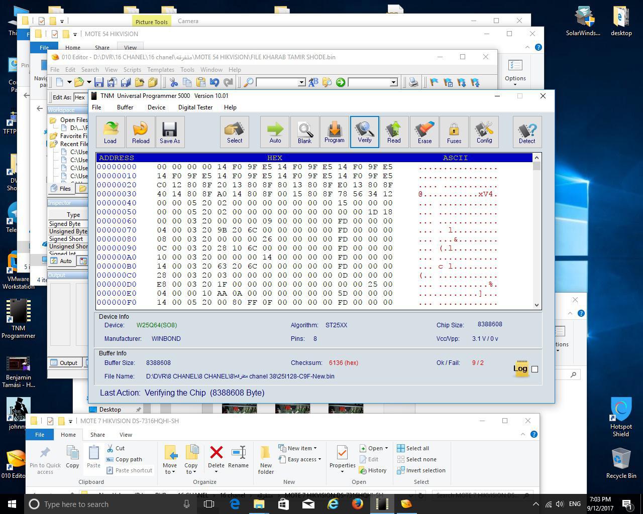
Task: Detect the inserted chip
Action: click(527, 132)
